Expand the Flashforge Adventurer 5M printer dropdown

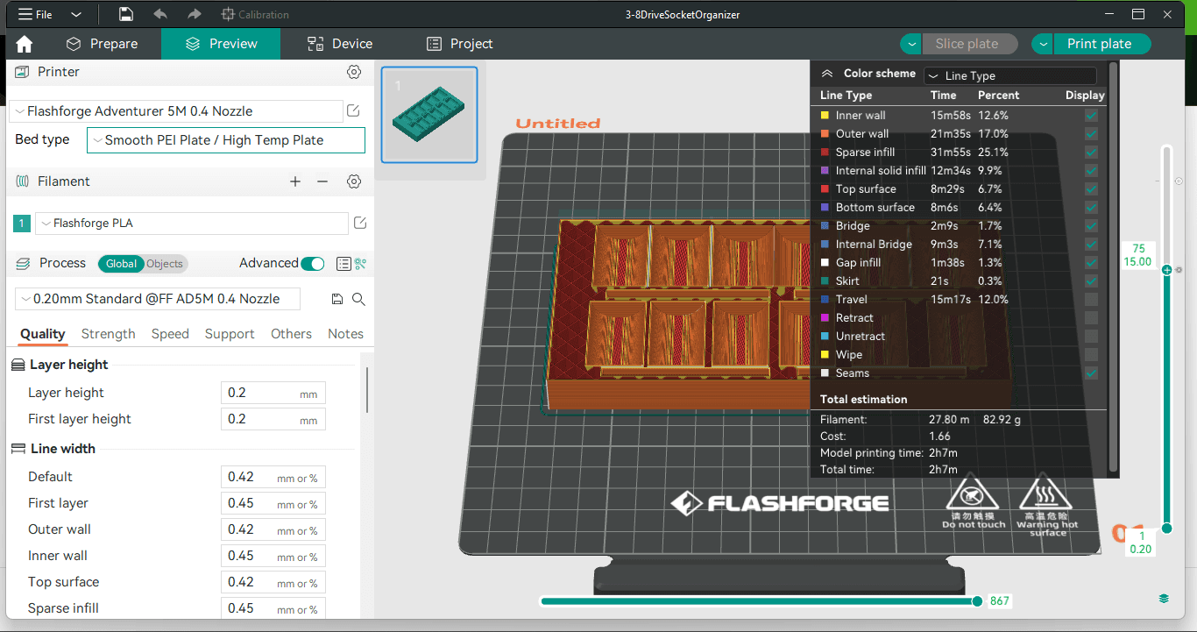[176, 111]
